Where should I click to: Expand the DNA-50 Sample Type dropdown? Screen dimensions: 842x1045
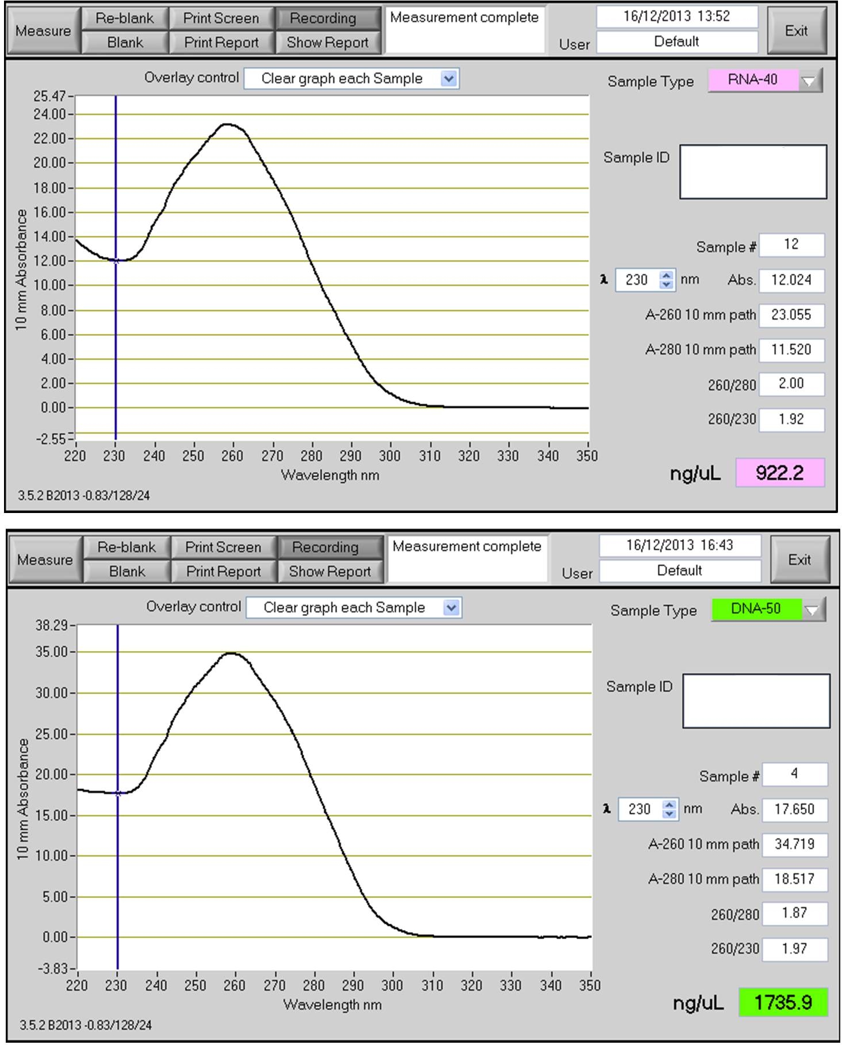pyautogui.click(x=812, y=610)
